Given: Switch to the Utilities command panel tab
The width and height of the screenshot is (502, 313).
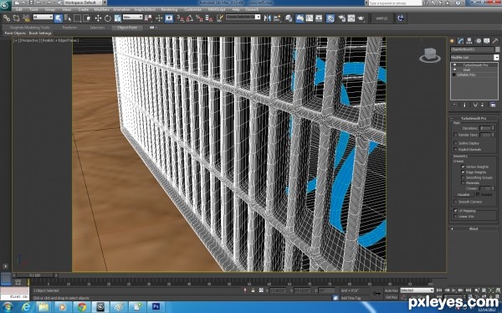Looking at the screenshot, I should point(495,41).
